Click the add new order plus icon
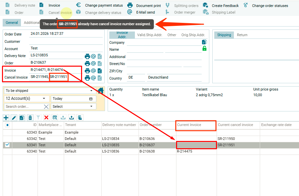The image size is (299, 196). [6, 118]
